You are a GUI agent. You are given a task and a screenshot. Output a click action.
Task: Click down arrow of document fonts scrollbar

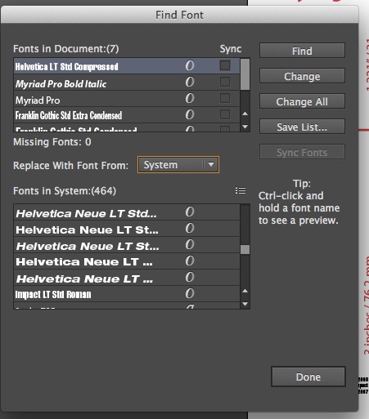pyautogui.click(x=245, y=127)
